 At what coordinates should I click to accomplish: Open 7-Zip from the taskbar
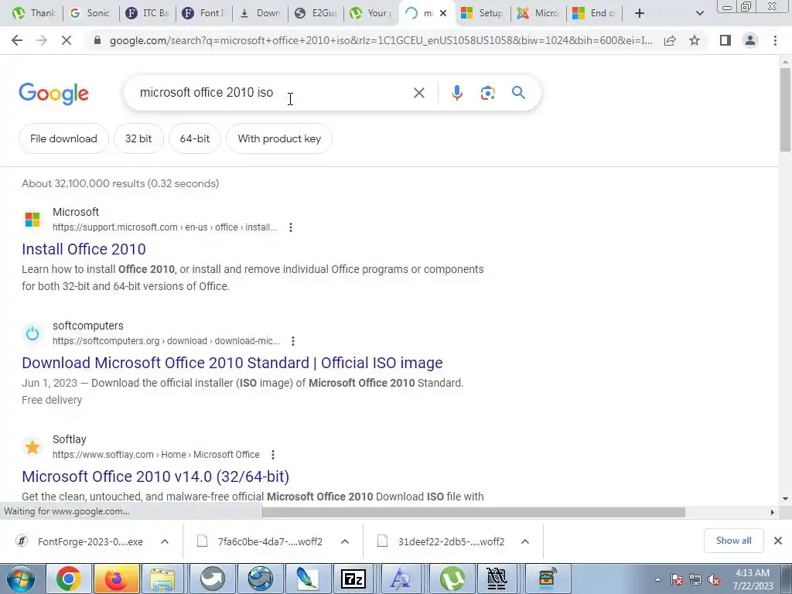[353, 579]
